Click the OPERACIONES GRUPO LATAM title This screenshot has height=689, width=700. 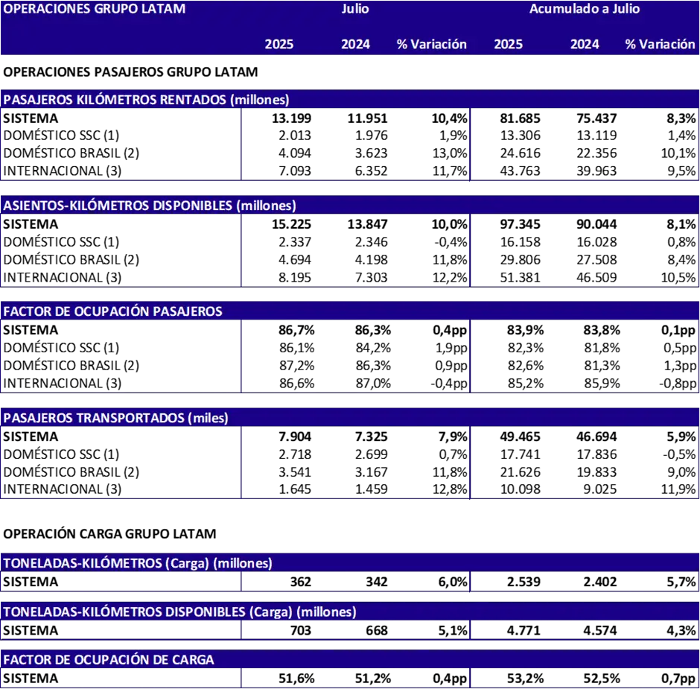point(95,9)
